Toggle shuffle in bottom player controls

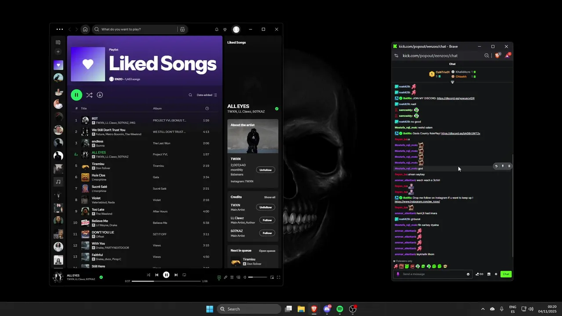pyautogui.click(x=148, y=275)
